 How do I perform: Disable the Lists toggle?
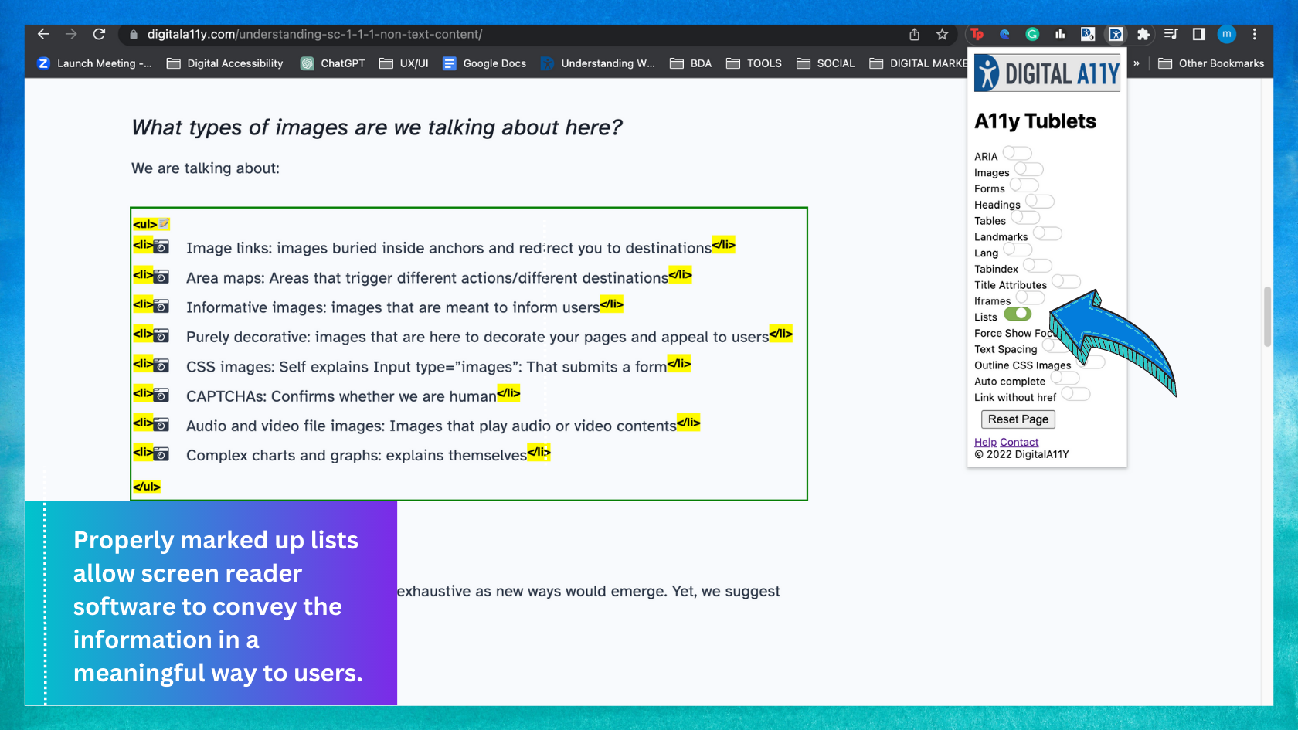point(1018,314)
